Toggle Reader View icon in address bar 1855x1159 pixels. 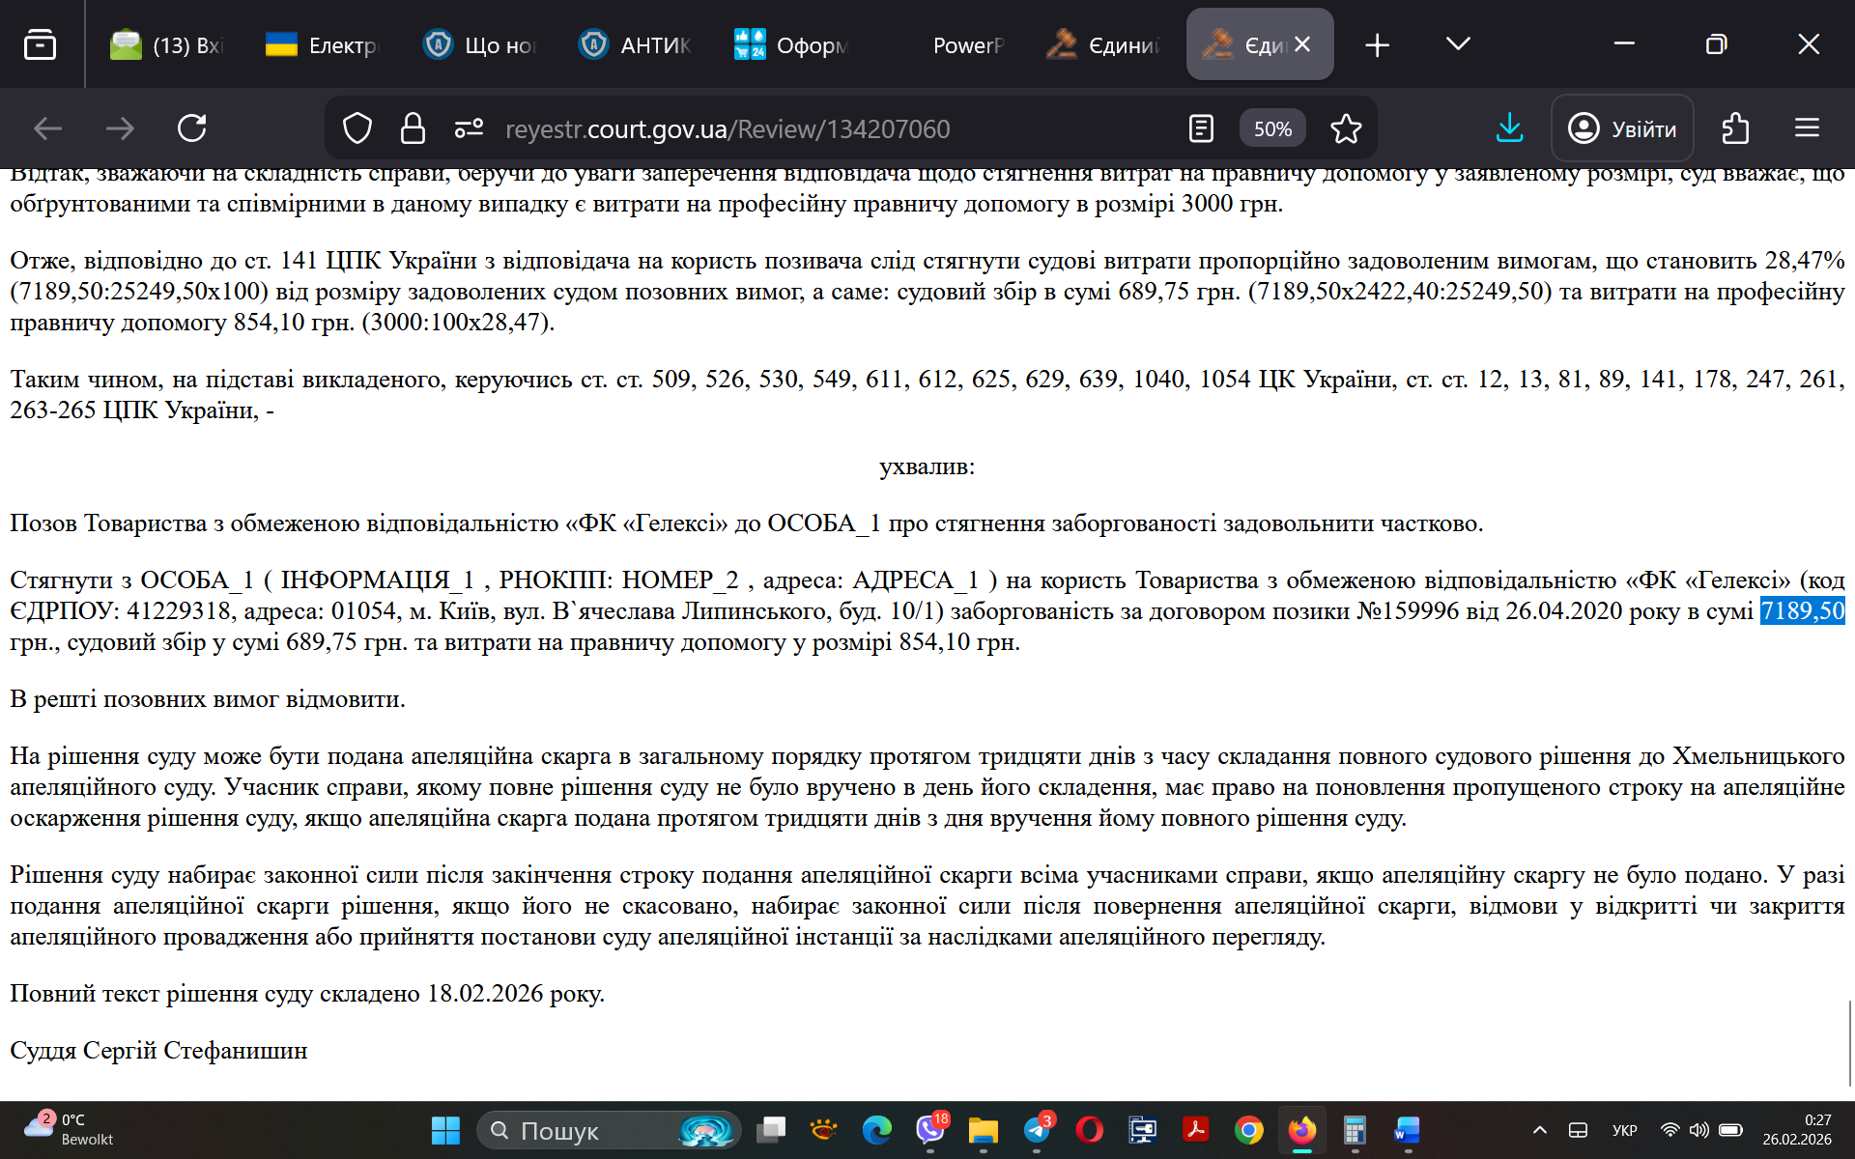pyautogui.click(x=1201, y=128)
